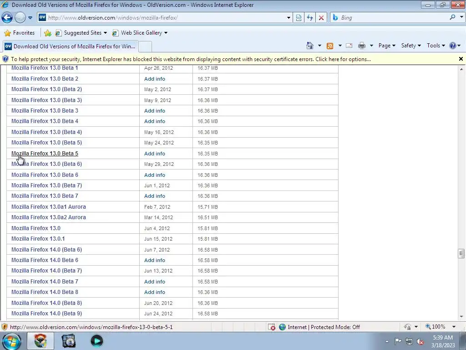Click Add info for 14.0 Beta 8
466x350 pixels.
155,292
